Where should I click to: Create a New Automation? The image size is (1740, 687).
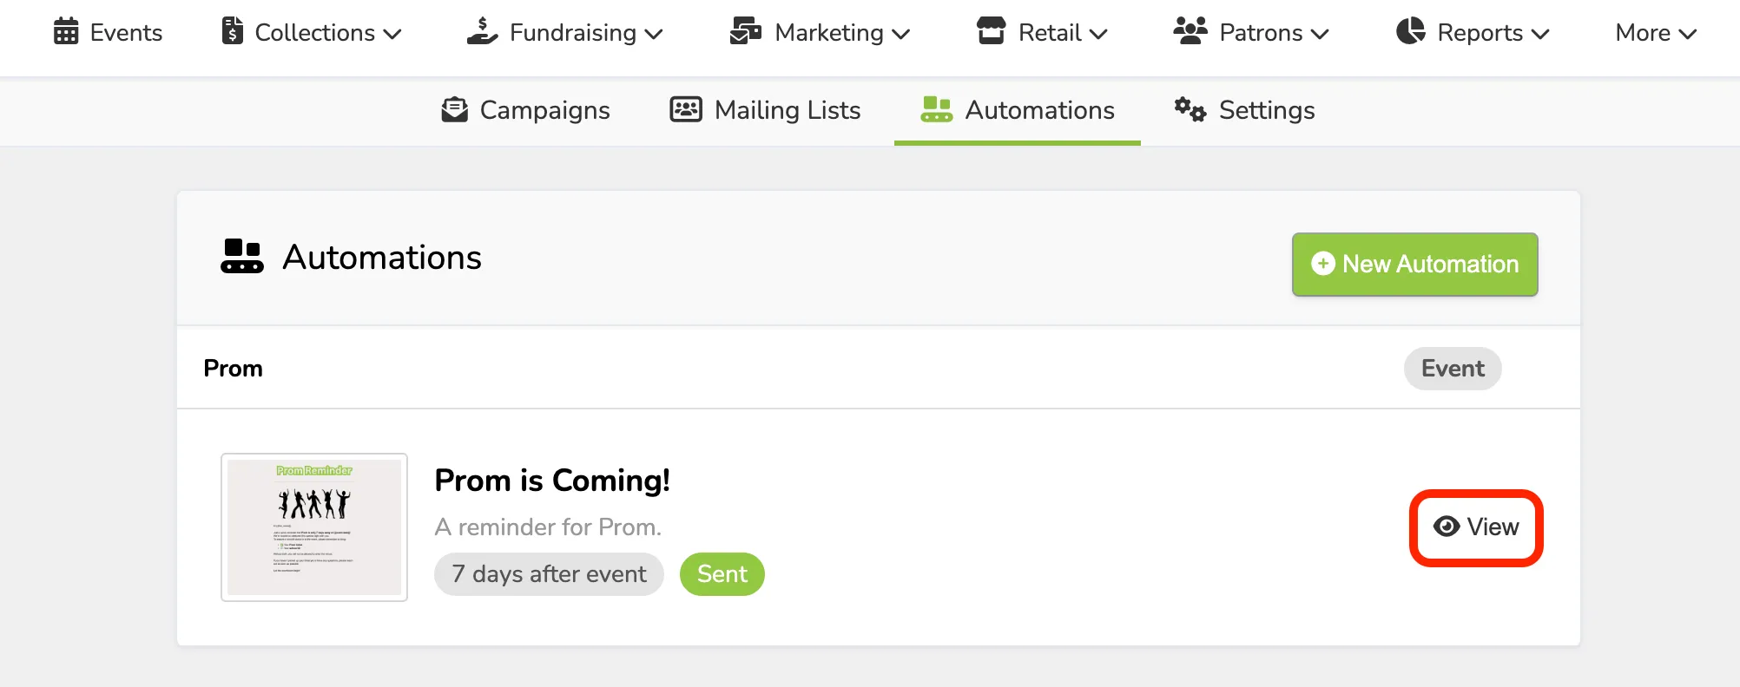pyautogui.click(x=1414, y=264)
